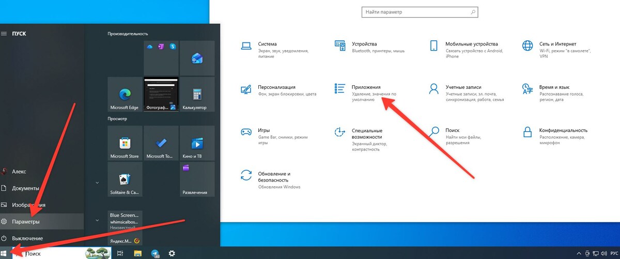Open the Microsoft Store tile

(125, 143)
